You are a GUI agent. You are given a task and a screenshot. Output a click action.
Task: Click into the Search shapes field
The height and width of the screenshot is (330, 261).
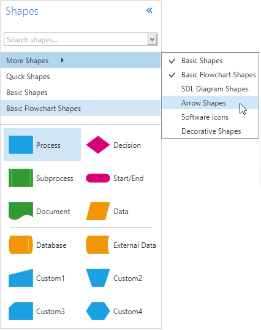click(x=76, y=39)
